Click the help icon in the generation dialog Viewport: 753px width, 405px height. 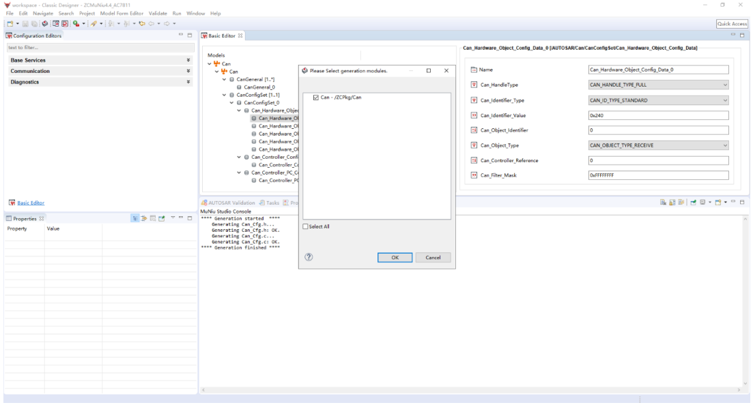(x=309, y=257)
